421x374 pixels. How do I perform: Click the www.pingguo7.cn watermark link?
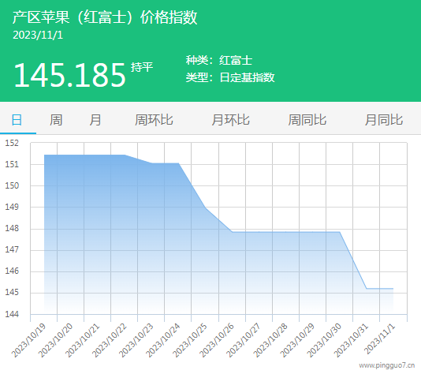tap(387, 365)
